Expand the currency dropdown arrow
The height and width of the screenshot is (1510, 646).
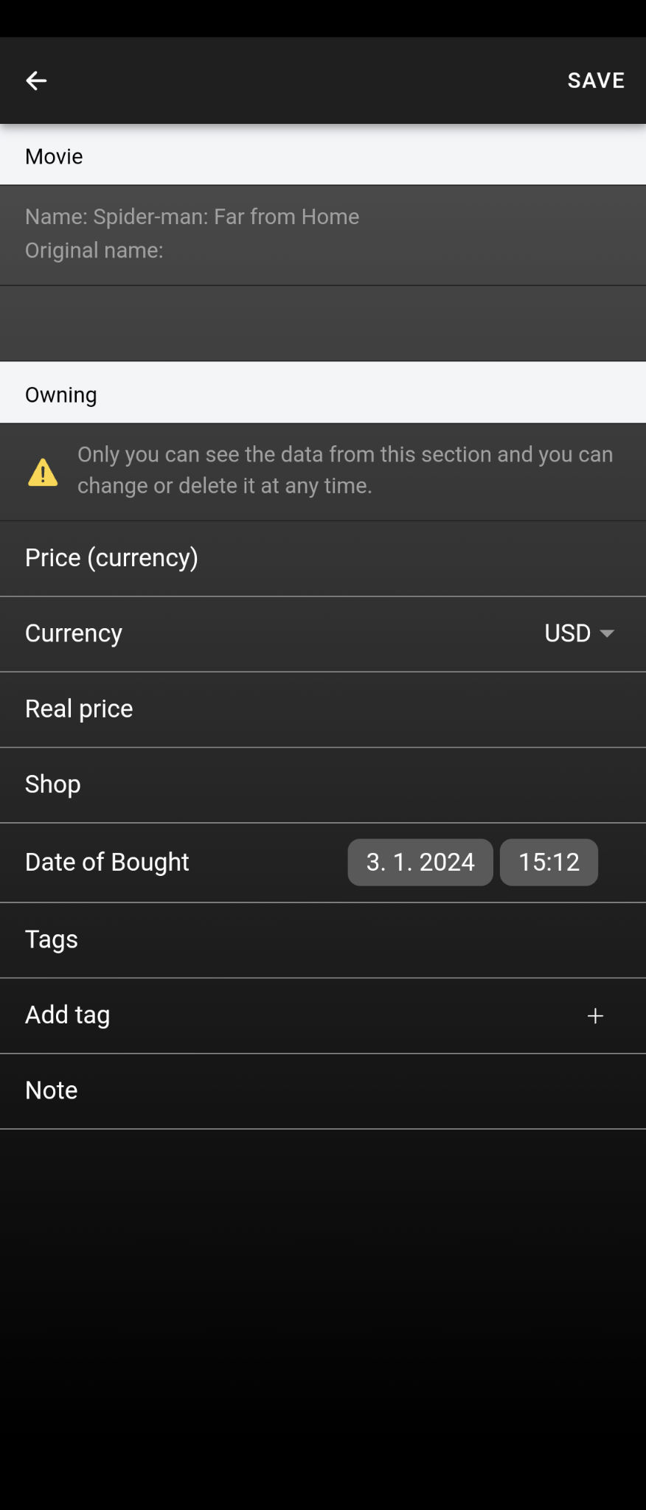608,633
